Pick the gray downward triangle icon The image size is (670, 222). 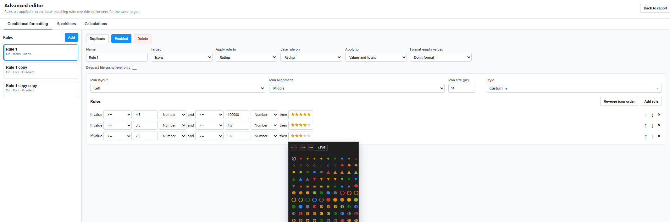[294, 186]
